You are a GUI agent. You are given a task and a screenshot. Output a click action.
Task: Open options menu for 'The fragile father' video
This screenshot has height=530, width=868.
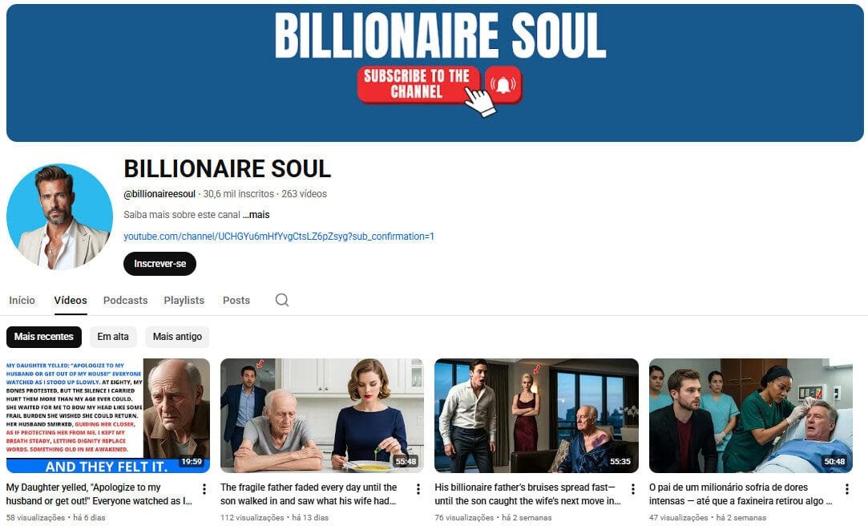click(418, 488)
